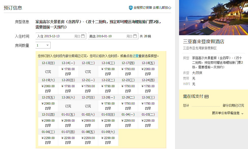Click the hotel resort photo thumbnail

(x=213, y=18)
